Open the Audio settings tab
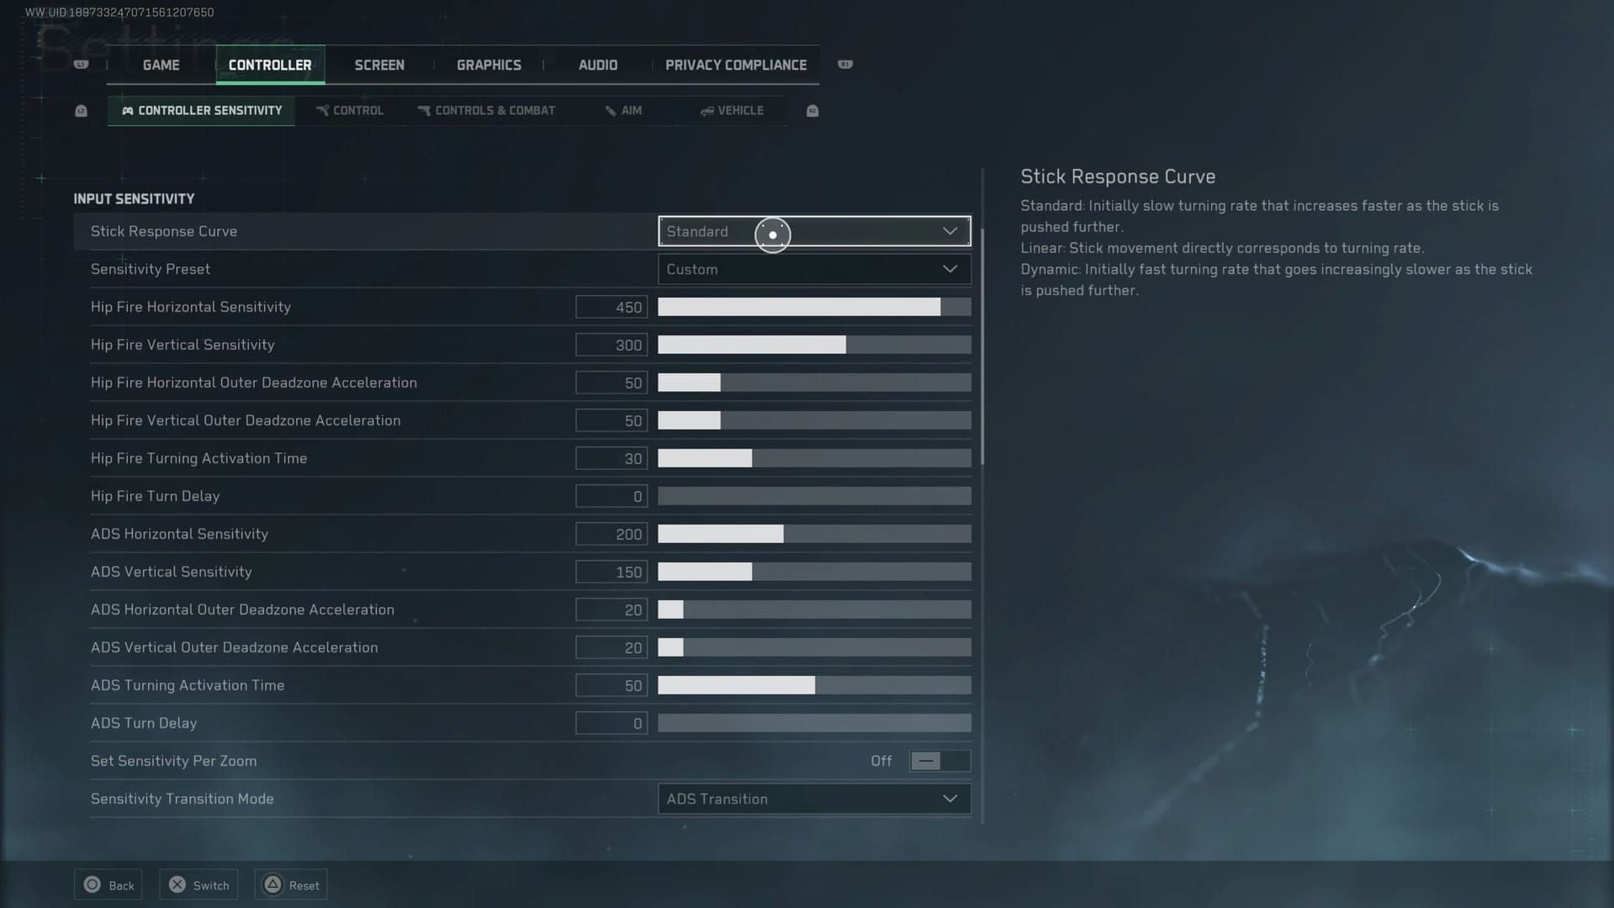This screenshot has width=1614, height=908. [597, 64]
